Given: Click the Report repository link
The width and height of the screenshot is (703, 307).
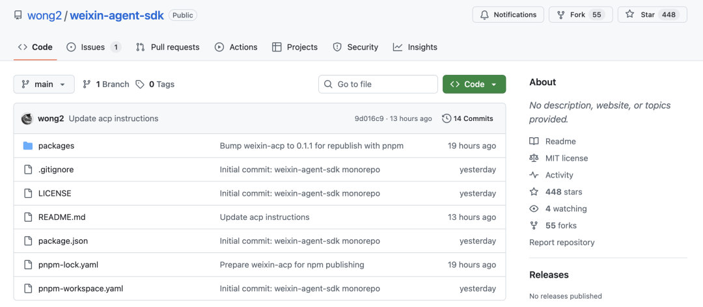Looking at the screenshot, I should [x=562, y=243].
